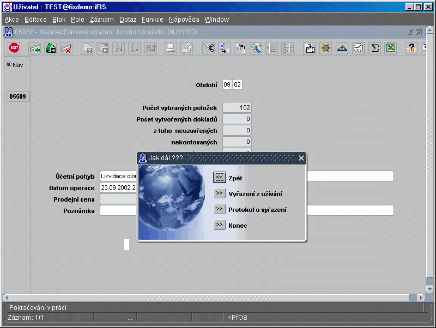The height and width of the screenshot is (328, 436).
Task: Click the Zpět back button
Action: pyautogui.click(x=219, y=177)
